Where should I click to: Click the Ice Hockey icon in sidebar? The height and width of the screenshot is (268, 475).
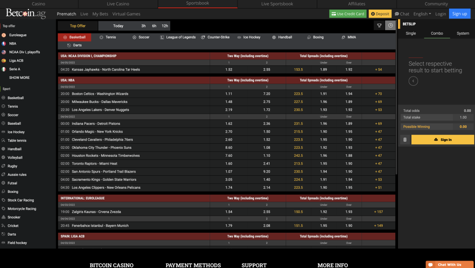3,132
